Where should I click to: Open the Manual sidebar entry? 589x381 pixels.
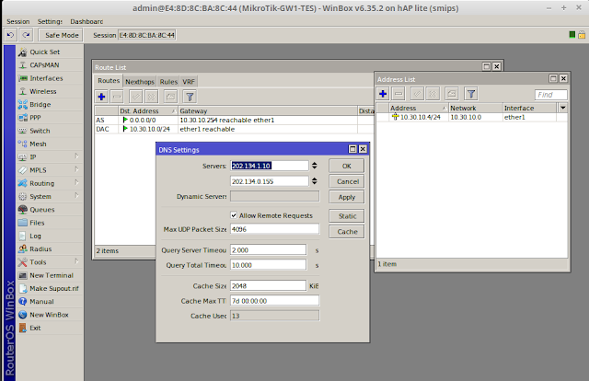click(x=41, y=302)
